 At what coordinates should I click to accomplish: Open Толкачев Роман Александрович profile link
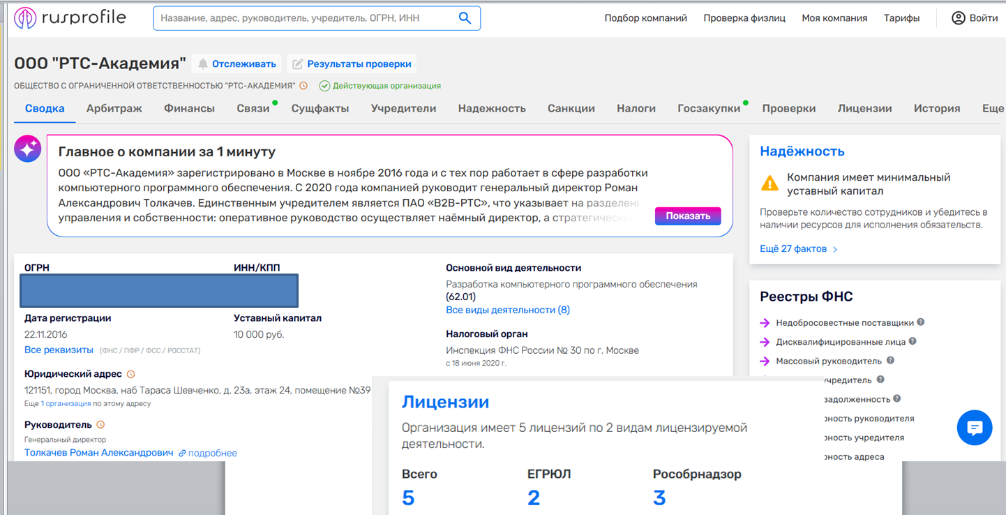click(98, 453)
